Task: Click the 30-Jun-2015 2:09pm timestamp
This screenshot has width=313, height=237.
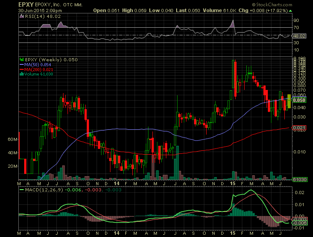Action: (40, 11)
